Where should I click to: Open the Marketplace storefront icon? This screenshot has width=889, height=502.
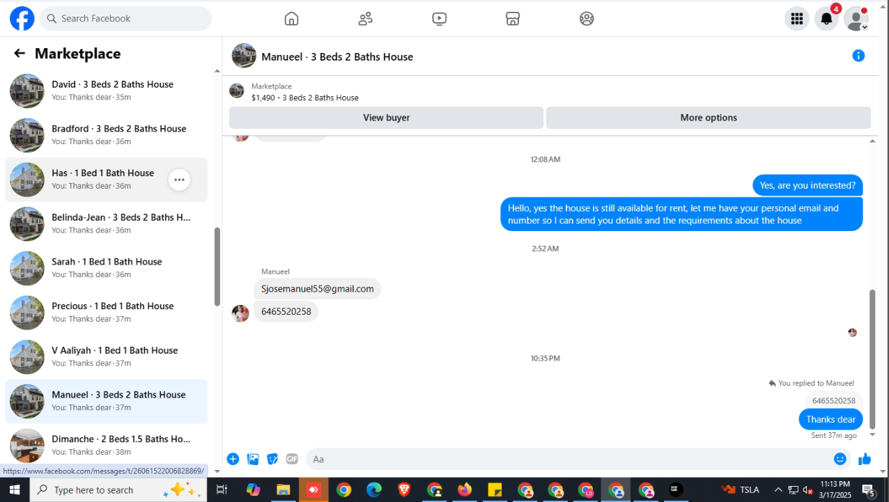tap(513, 19)
